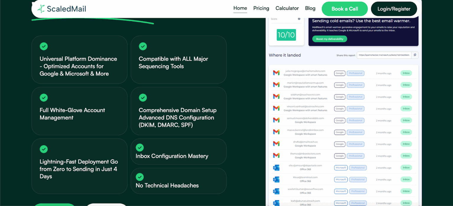The image size is (453, 206).
Task: Click Boost my deliverability button
Action: coord(330,39)
